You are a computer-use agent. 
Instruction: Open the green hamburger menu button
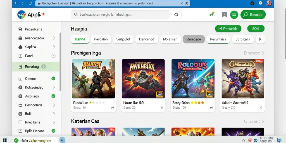[234, 15]
